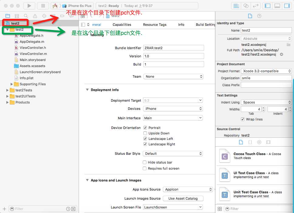This screenshot has height=213, width=294.
Task: Show the assistant editor
Action: (246, 6)
